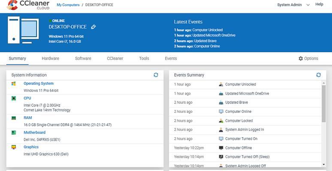Click 'Updated Microsoft OneDrive' in Latest Events banner
This screenshot has width=332, height=171.
(x=214, y=35)
